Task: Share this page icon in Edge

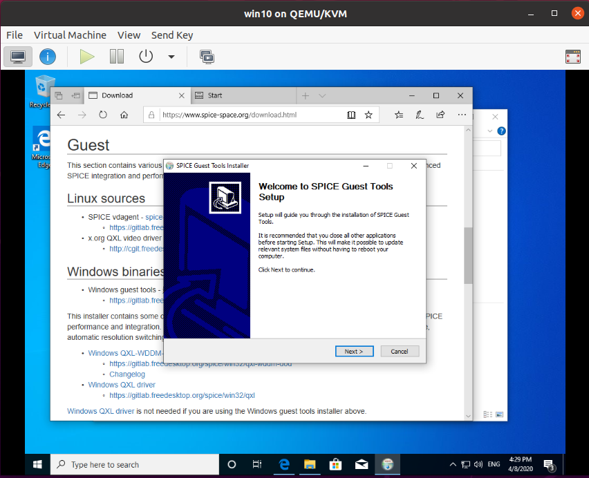Action: click(440, 115)
